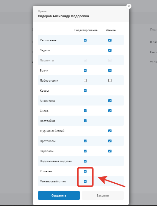Toggle reading checkbox for Задачи
This screenshot has width=157, height=206.
click(x=110, y=50)
